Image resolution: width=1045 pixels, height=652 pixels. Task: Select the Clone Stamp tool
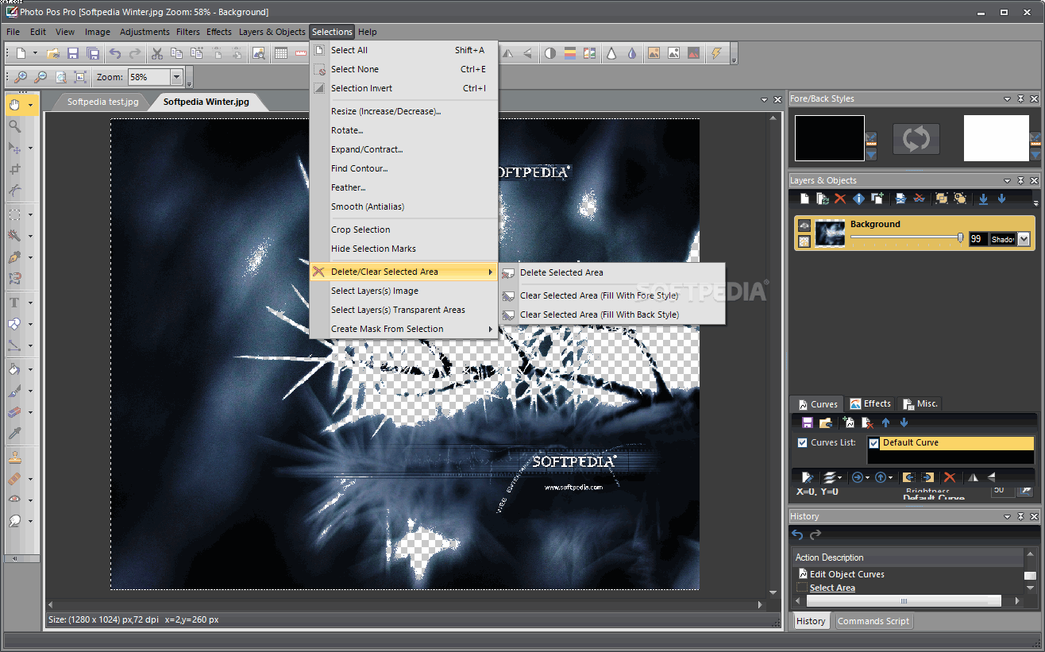(14, 457)
